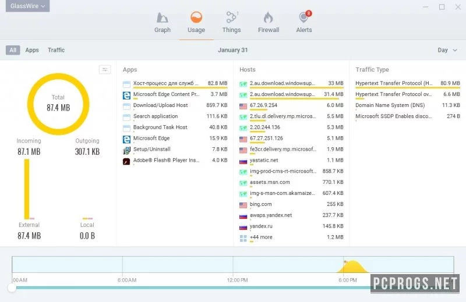Open the Graph view icon
The image size is (466, 302).
[163, 18]
